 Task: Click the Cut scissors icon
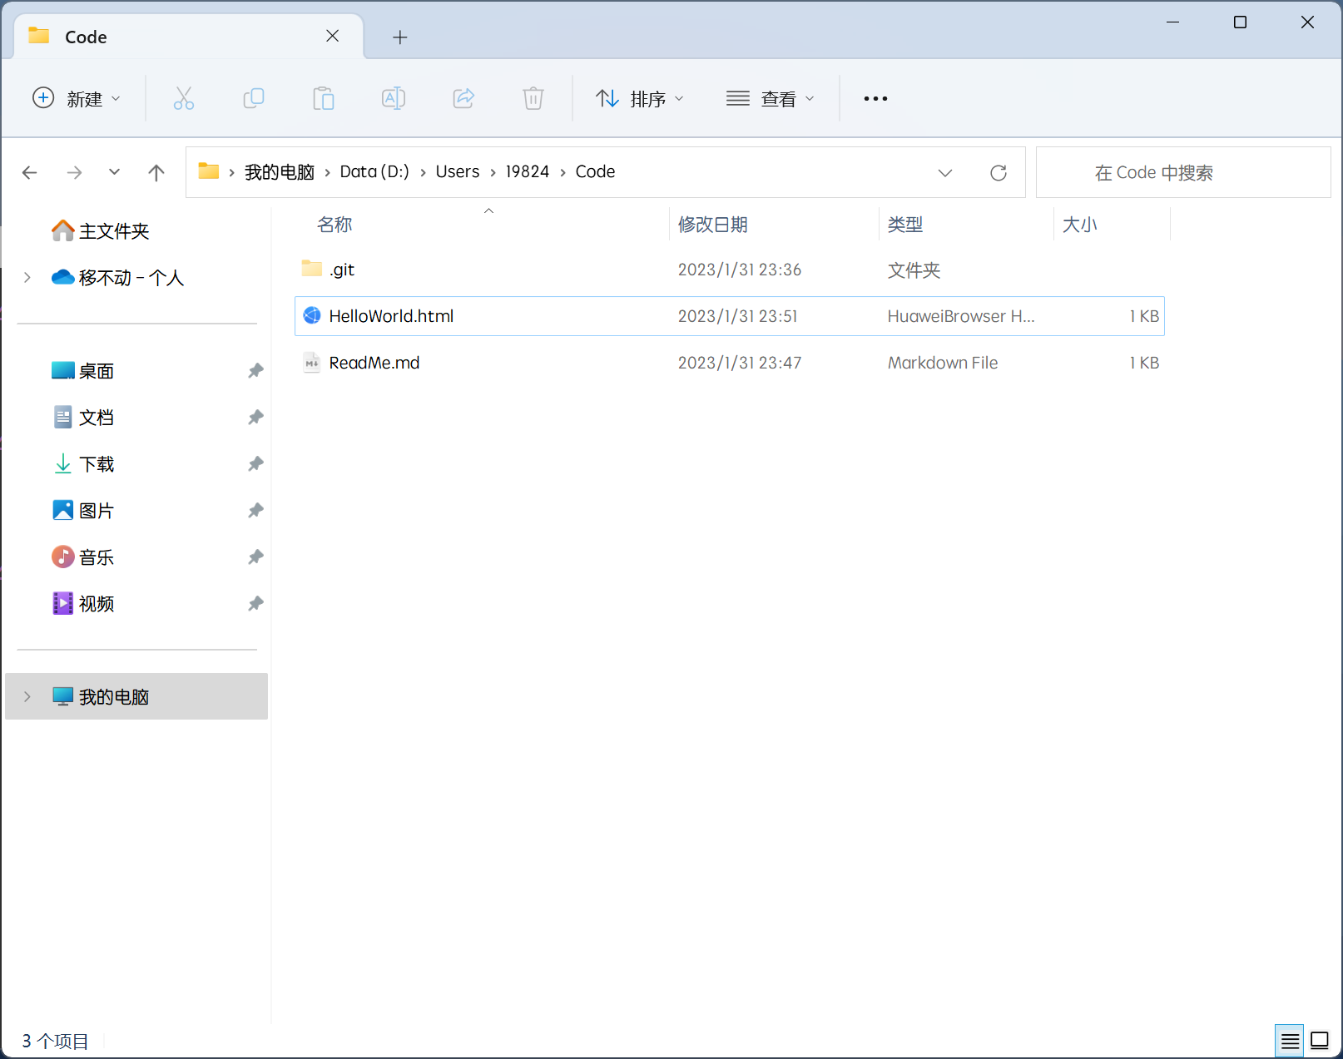click(x=184, y=98)
